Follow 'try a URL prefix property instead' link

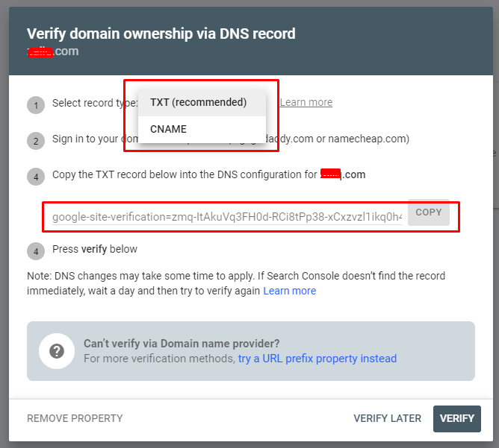[317, 359]
